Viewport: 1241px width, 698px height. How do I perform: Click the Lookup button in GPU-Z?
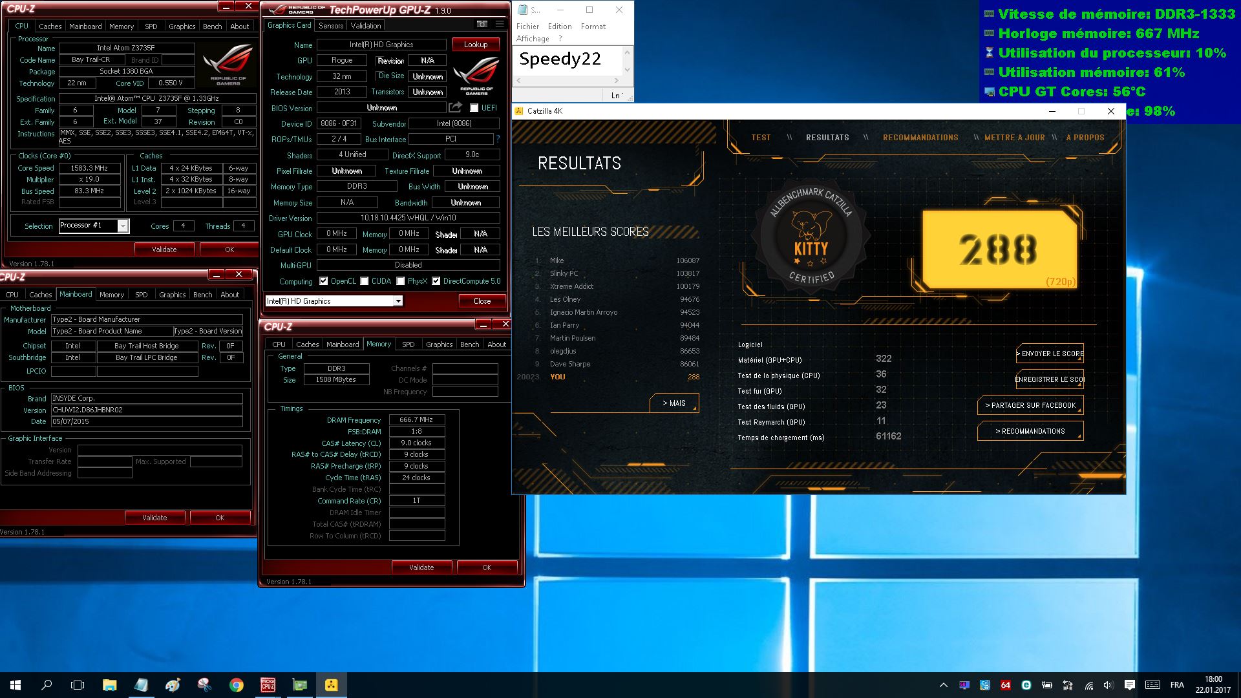pyautogui.click(x=476, y=45)
